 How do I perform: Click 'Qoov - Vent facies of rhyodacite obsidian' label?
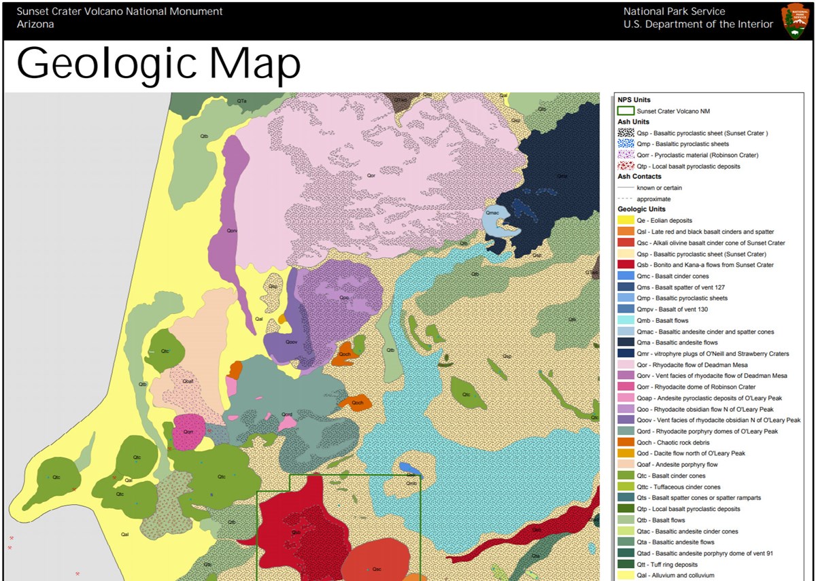[717, 421]
